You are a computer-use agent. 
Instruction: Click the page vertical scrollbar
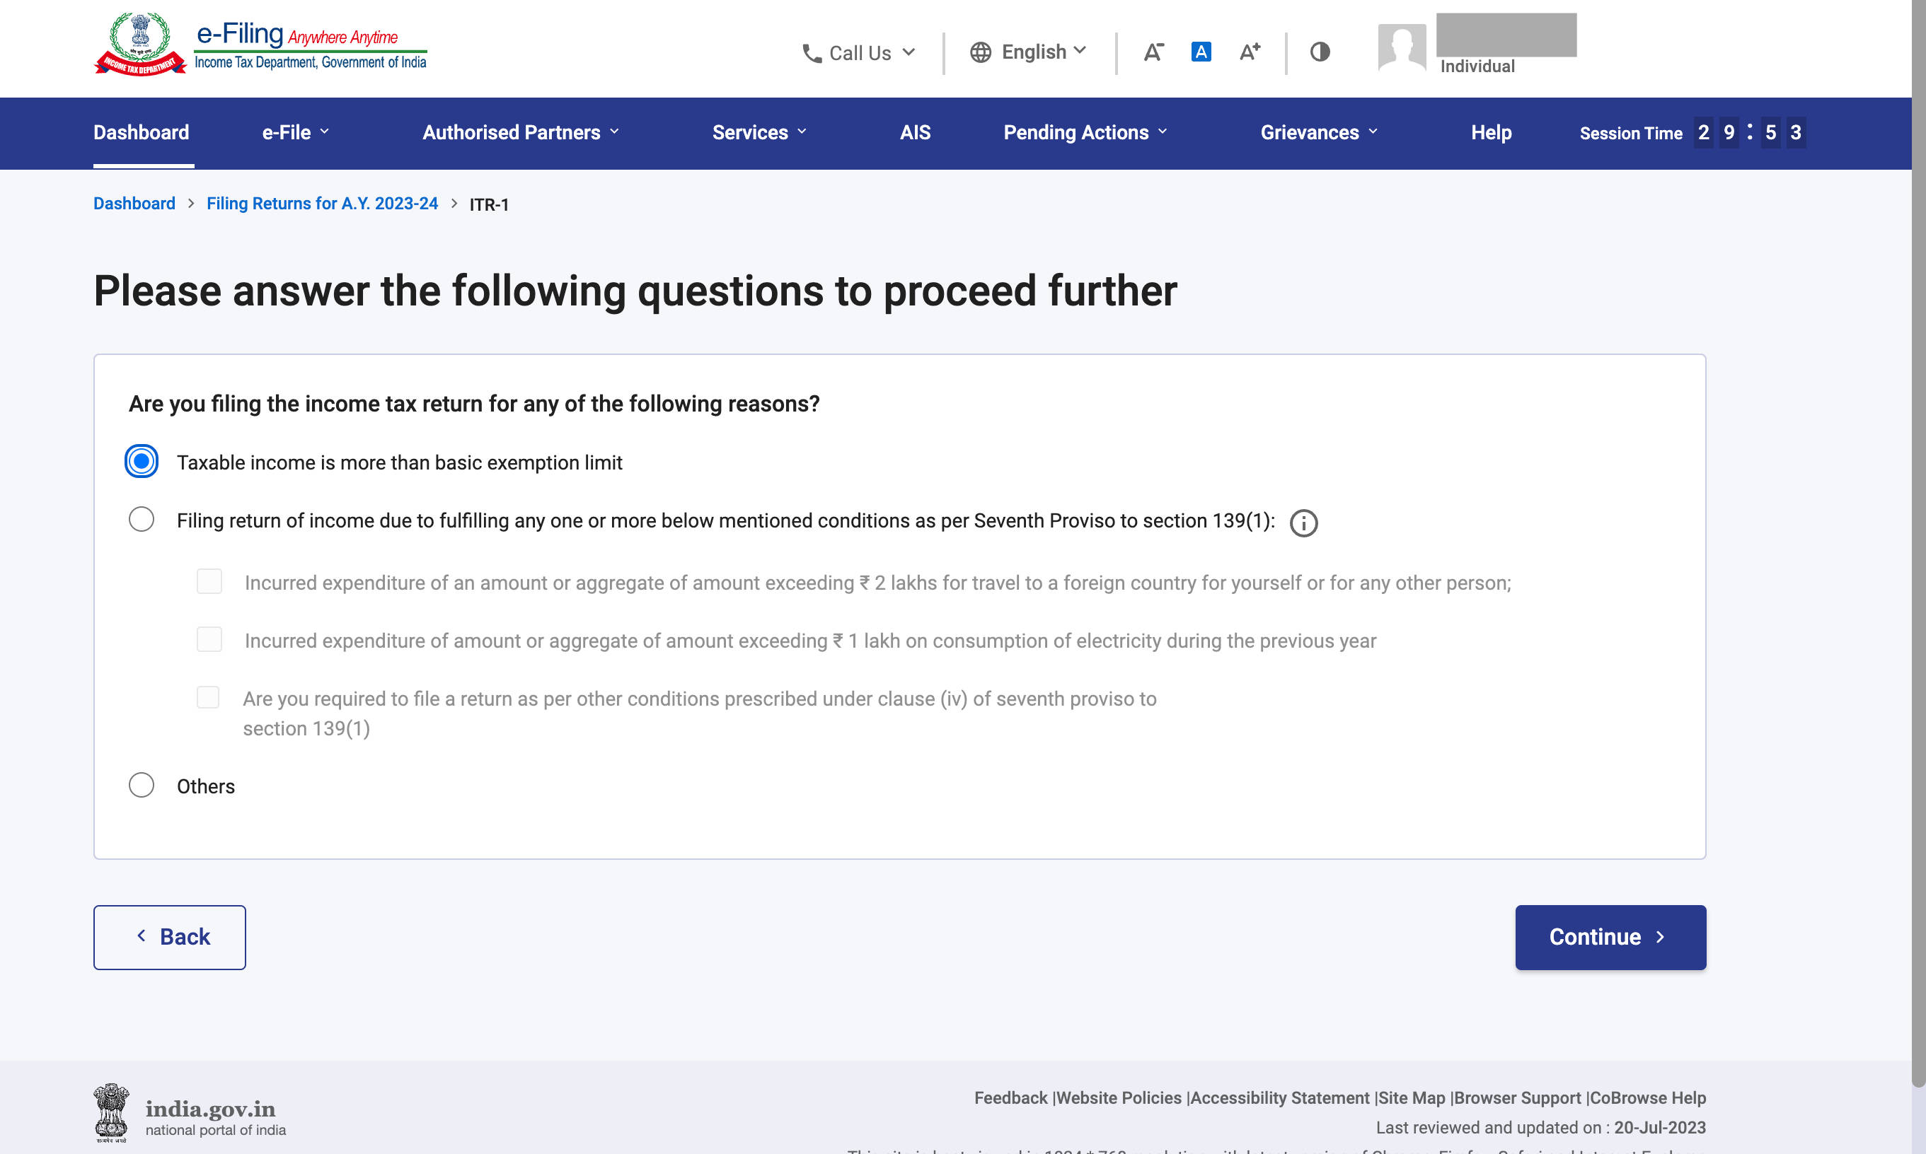pyautogui.click(x=1918, y=544)
